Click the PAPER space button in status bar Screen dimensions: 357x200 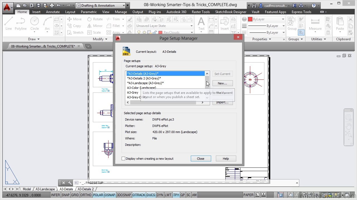click(x=248, y=195)
